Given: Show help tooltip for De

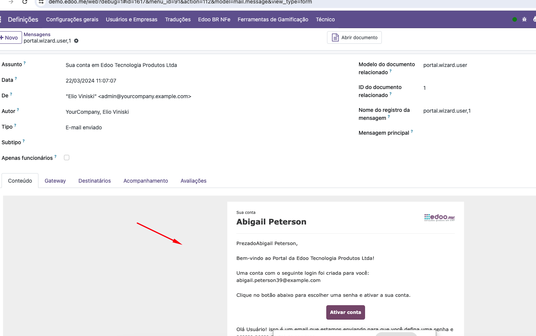Looking at the screenshot, I should tap(11, 94).
